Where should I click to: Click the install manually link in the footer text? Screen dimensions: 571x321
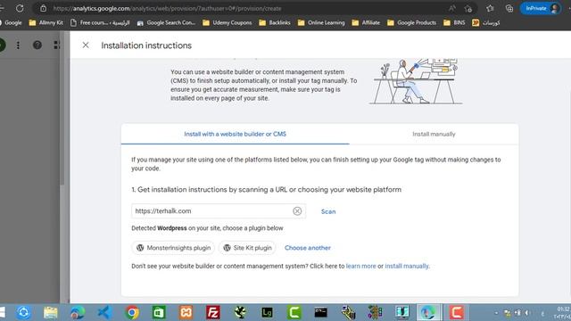[x=407, y=266]
